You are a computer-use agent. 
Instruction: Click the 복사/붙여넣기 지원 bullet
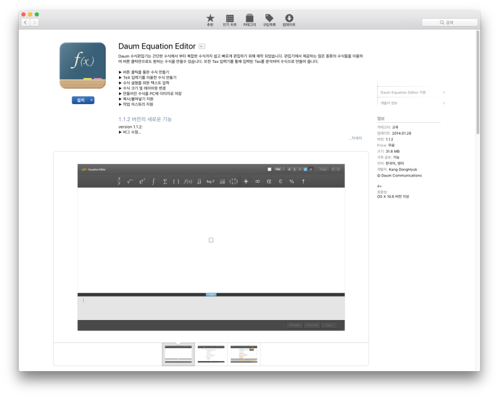point(136,99)
